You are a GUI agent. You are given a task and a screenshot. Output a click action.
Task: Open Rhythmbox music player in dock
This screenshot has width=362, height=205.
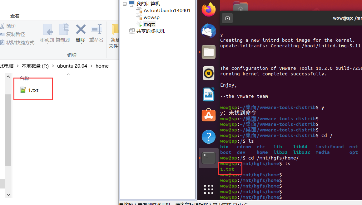click(x=208, y=73)
